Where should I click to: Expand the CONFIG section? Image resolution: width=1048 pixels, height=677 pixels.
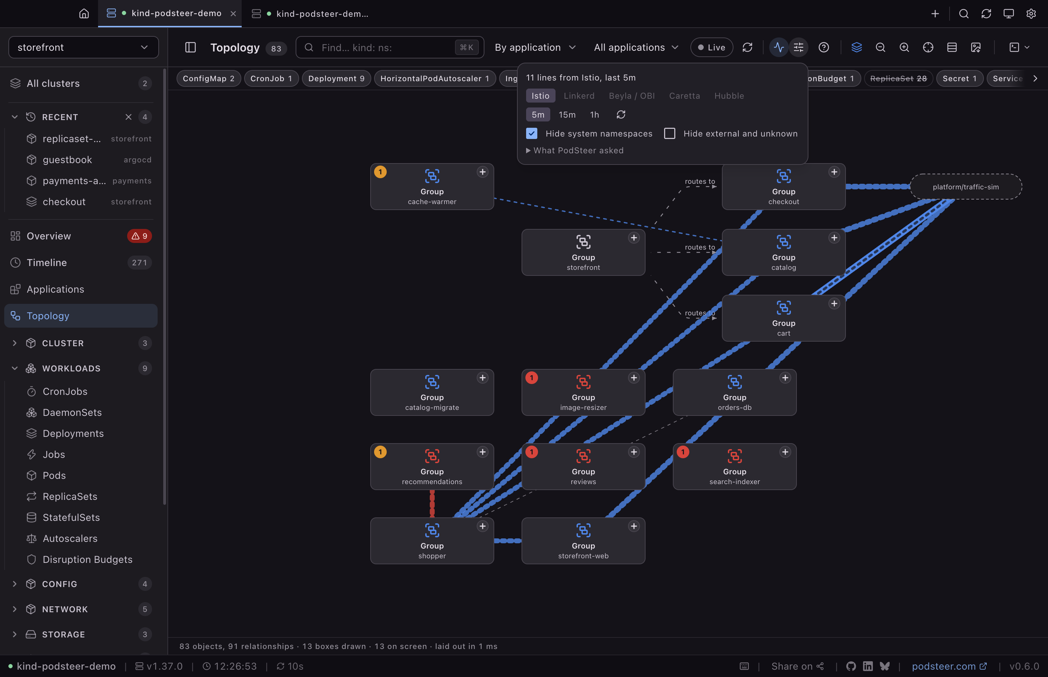14,584
